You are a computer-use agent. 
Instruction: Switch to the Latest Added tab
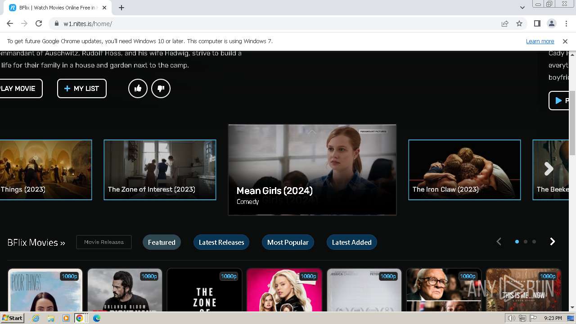[352, 242]
